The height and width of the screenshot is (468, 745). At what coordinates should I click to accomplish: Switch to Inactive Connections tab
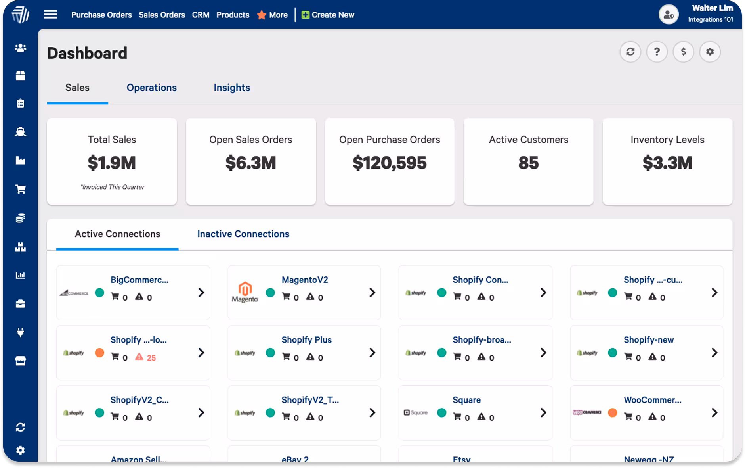(x=243, y=234)
